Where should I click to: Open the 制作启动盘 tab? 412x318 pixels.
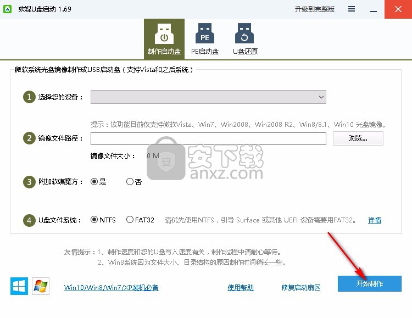[x=164, y=39]
